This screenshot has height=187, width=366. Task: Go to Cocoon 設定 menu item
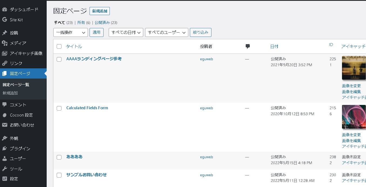pos(21,115)
